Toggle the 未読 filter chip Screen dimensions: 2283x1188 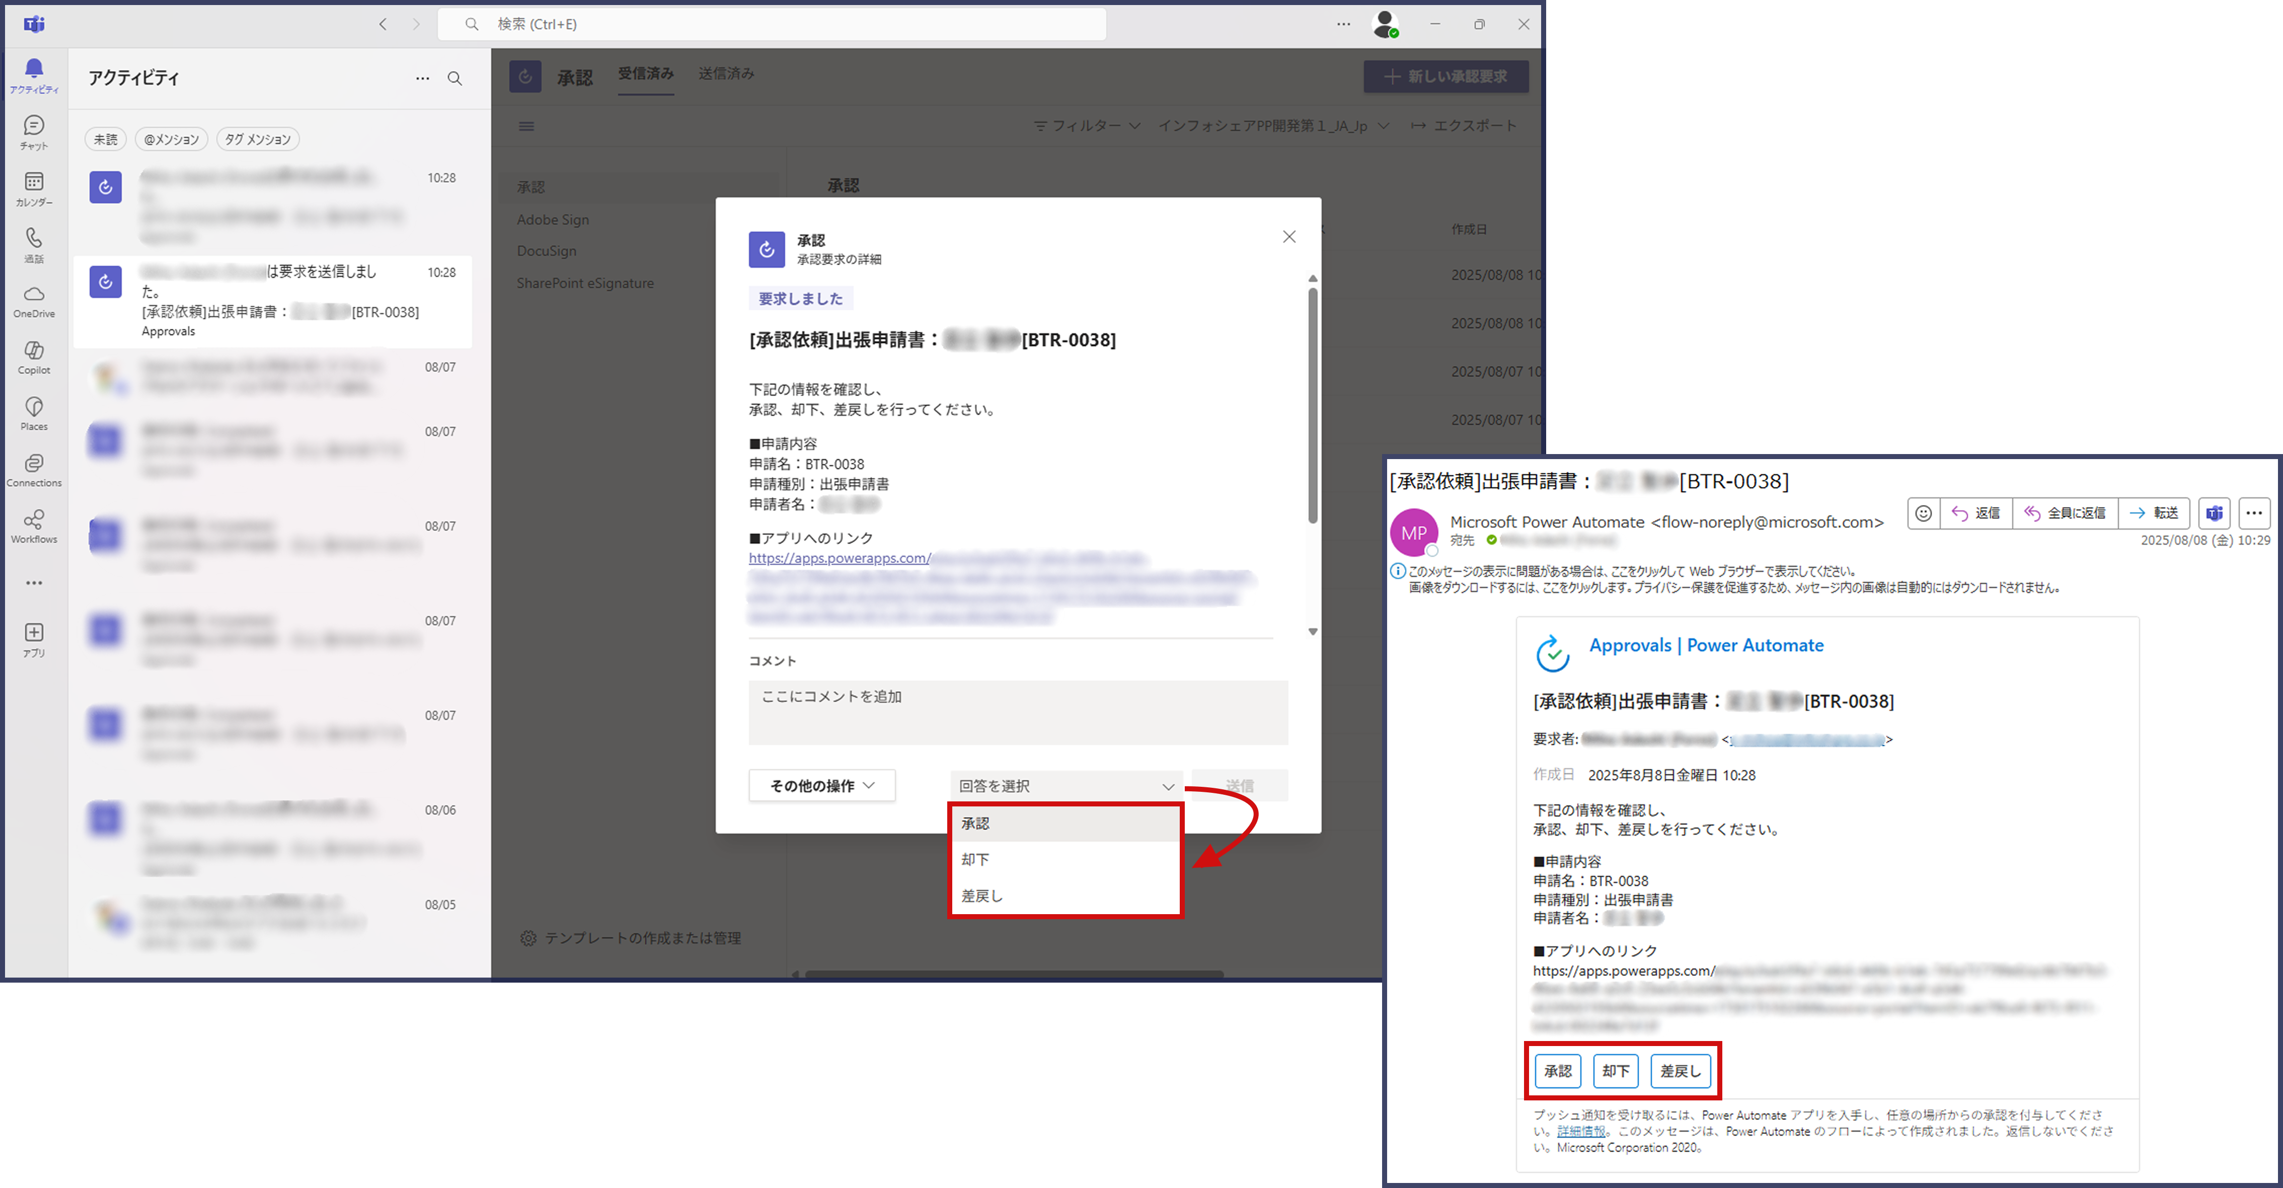[106, 139]
